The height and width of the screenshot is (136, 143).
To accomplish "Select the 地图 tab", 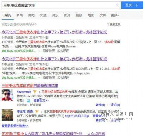I will [91, 15].
